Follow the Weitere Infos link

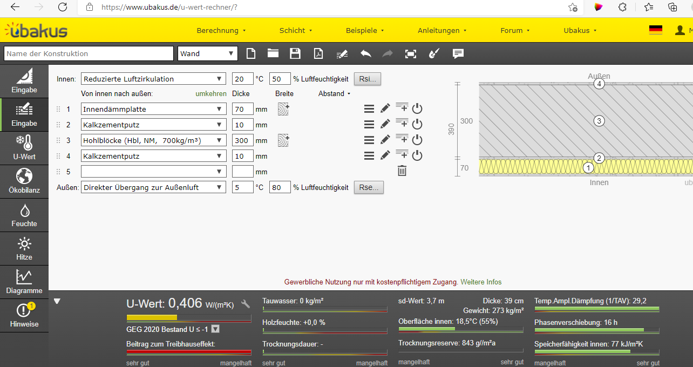tap(481, 282)
